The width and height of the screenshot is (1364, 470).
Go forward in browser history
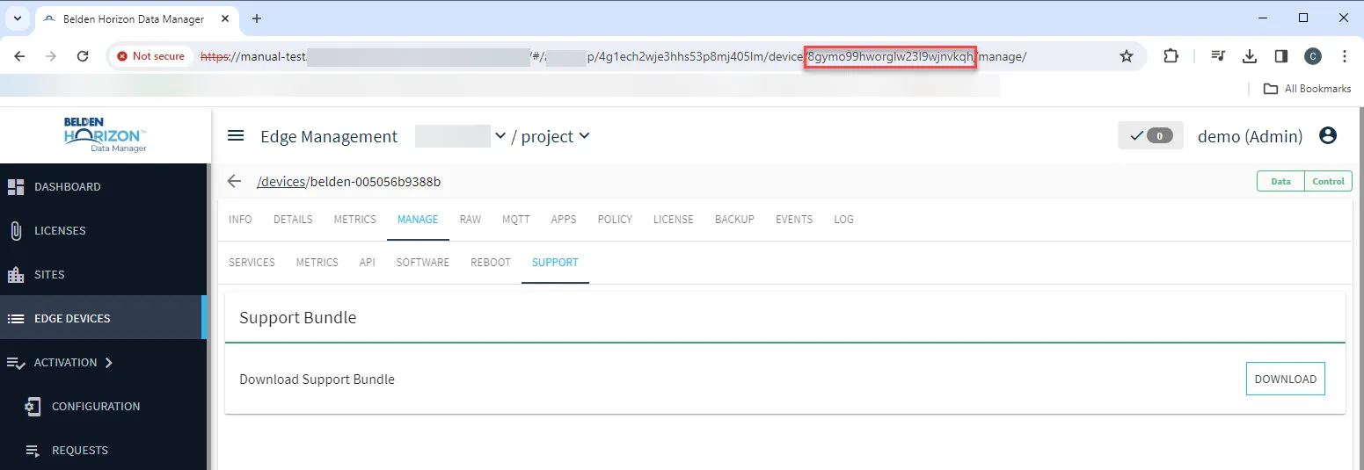click(x=51, y=56)
